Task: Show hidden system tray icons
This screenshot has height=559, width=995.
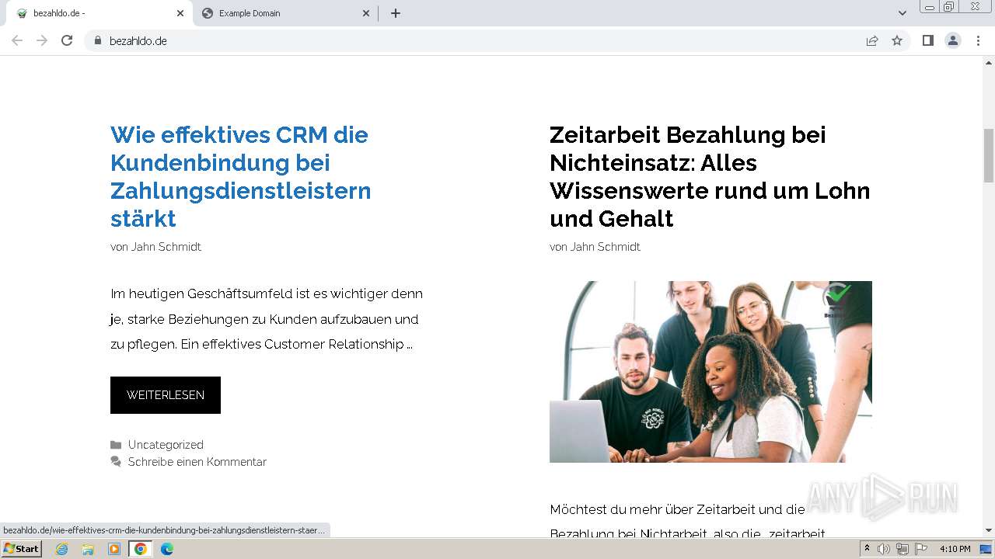Action: pyautogui.click(x=868, y=549)
